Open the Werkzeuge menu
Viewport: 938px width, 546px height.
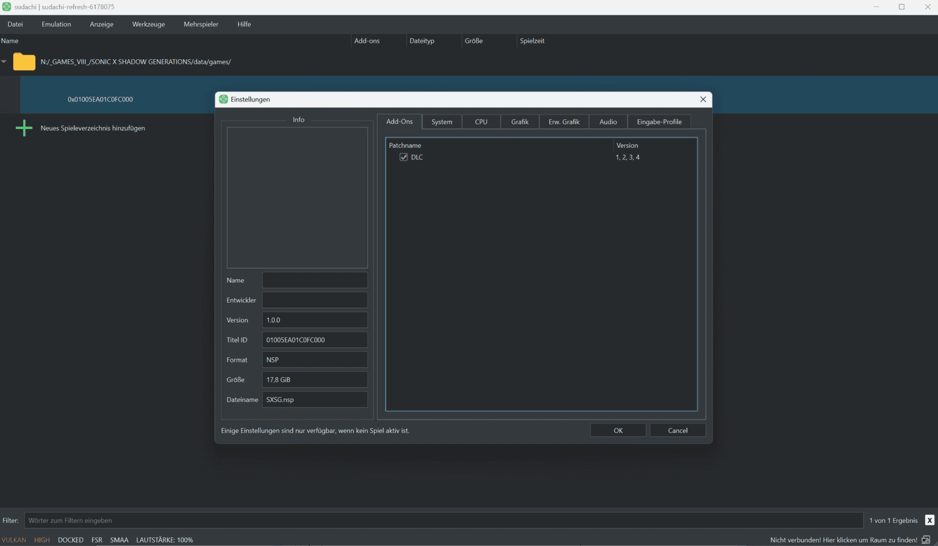click(148, 24)
